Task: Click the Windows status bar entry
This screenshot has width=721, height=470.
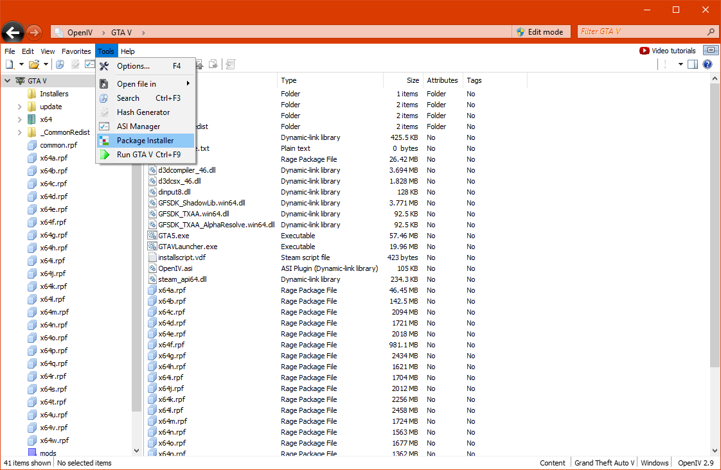Action: (x=654, y=463)
